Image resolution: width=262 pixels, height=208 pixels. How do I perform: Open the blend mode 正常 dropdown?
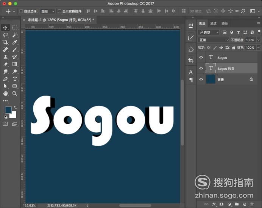pos(214,40)
